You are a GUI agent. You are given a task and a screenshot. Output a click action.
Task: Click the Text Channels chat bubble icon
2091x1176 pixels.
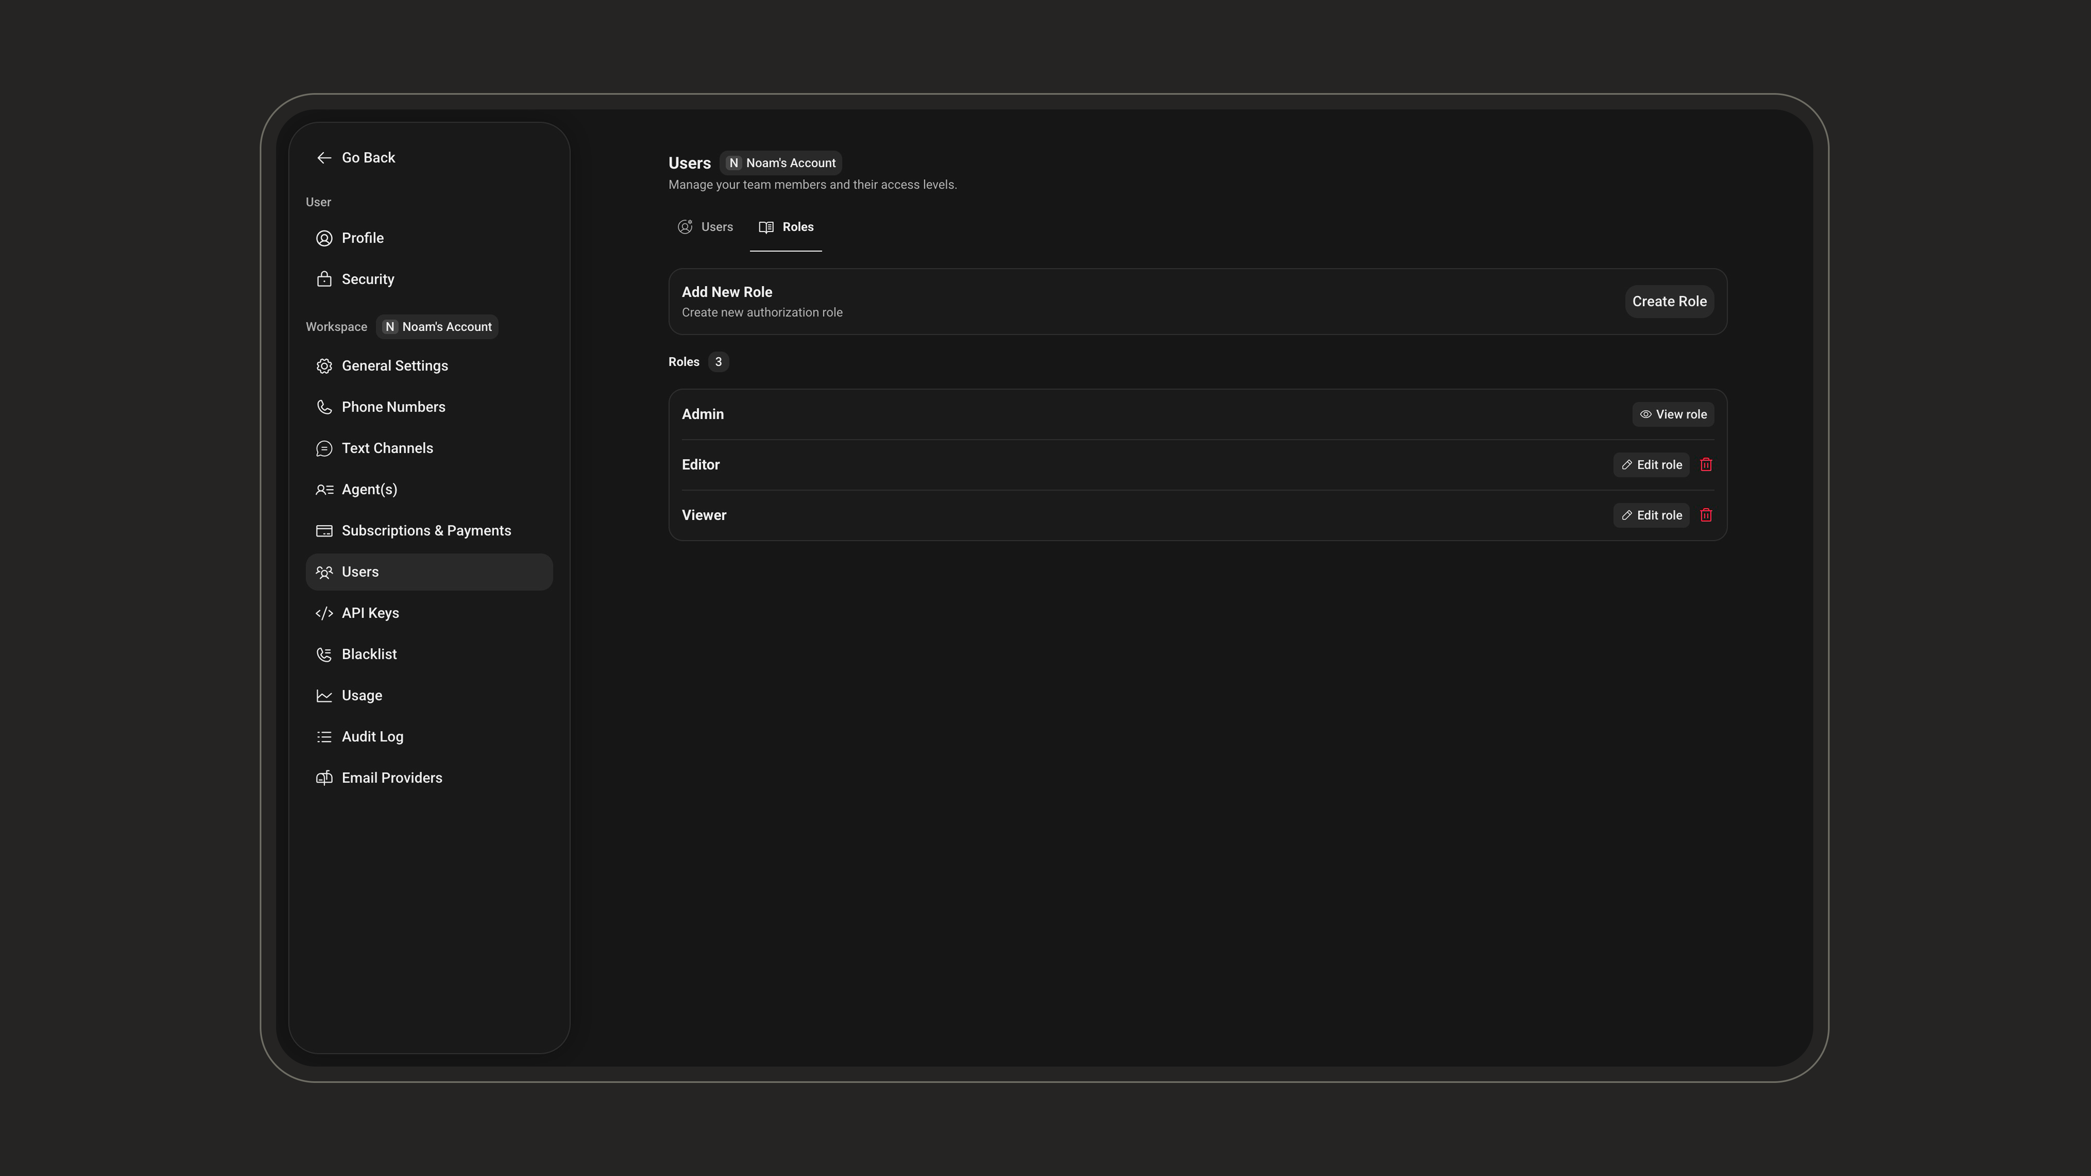click(324, 449)
